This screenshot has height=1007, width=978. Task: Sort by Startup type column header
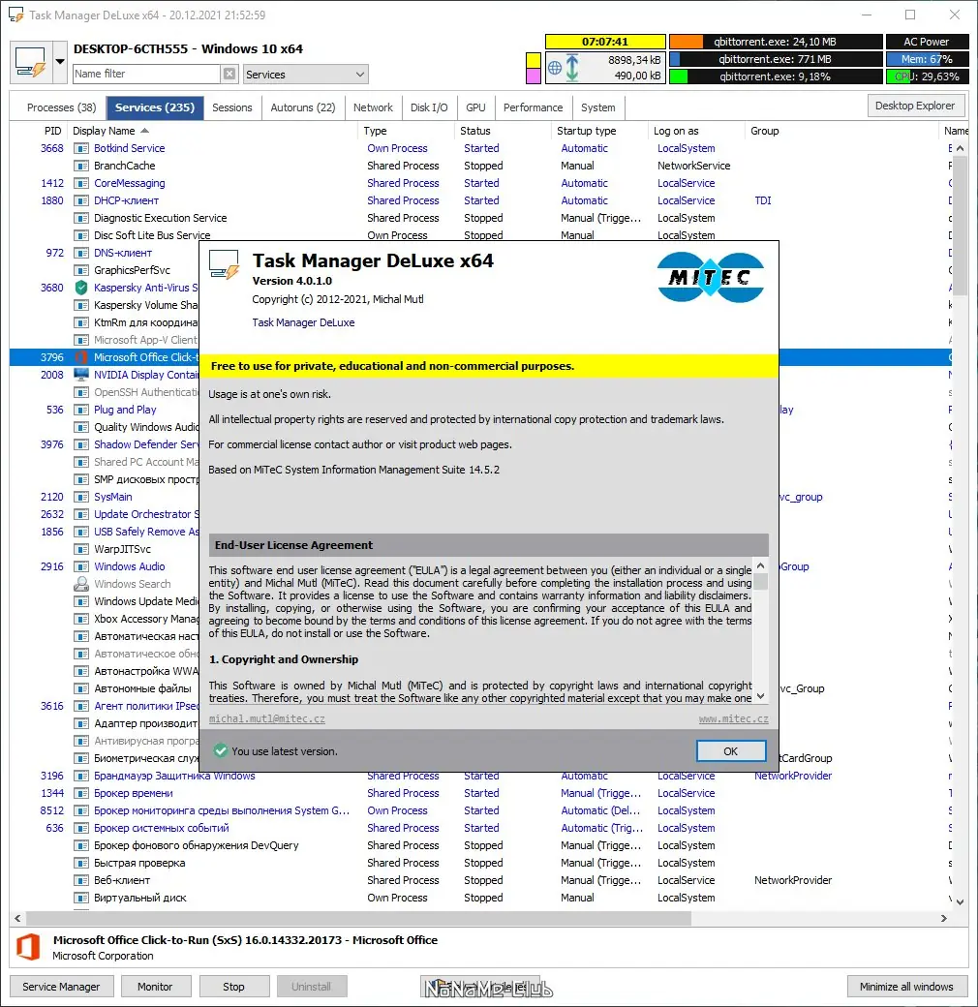click(600, 131)
